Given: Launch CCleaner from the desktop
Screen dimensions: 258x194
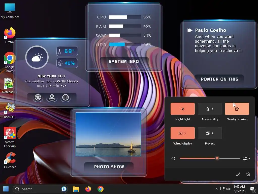Looking at the screenshot, I should (x=10, y=160).
